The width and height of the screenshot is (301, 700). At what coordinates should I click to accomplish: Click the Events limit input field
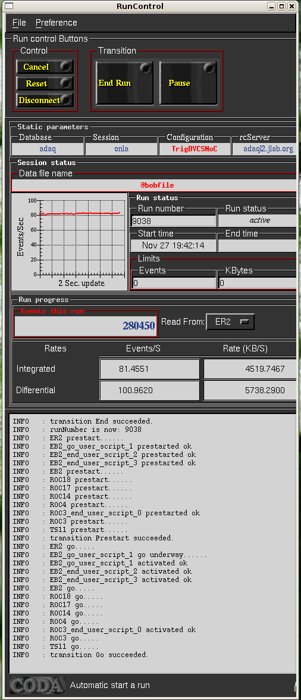point(174,283)
